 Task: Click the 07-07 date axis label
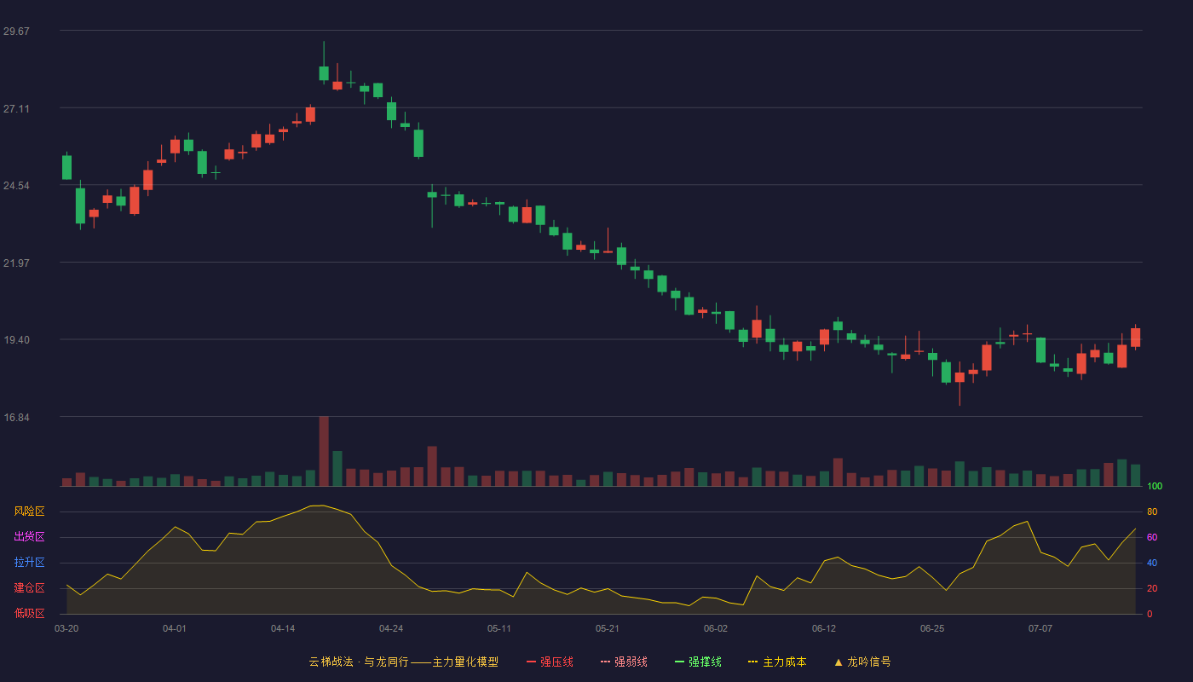click(x=1040, y=628)
